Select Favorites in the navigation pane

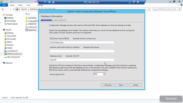[x=9, y=15]
